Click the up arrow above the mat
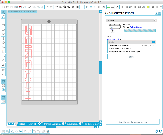 49,21
